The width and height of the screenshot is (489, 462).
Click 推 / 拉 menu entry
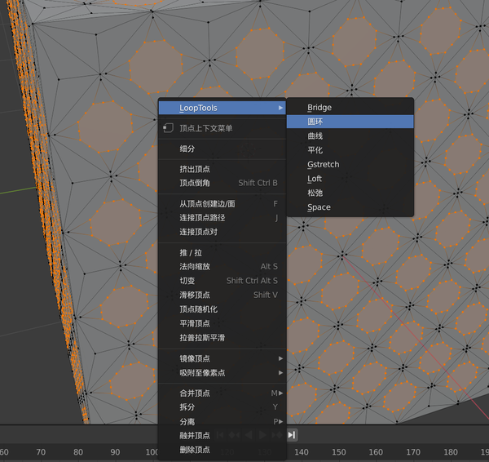(222, 253)
